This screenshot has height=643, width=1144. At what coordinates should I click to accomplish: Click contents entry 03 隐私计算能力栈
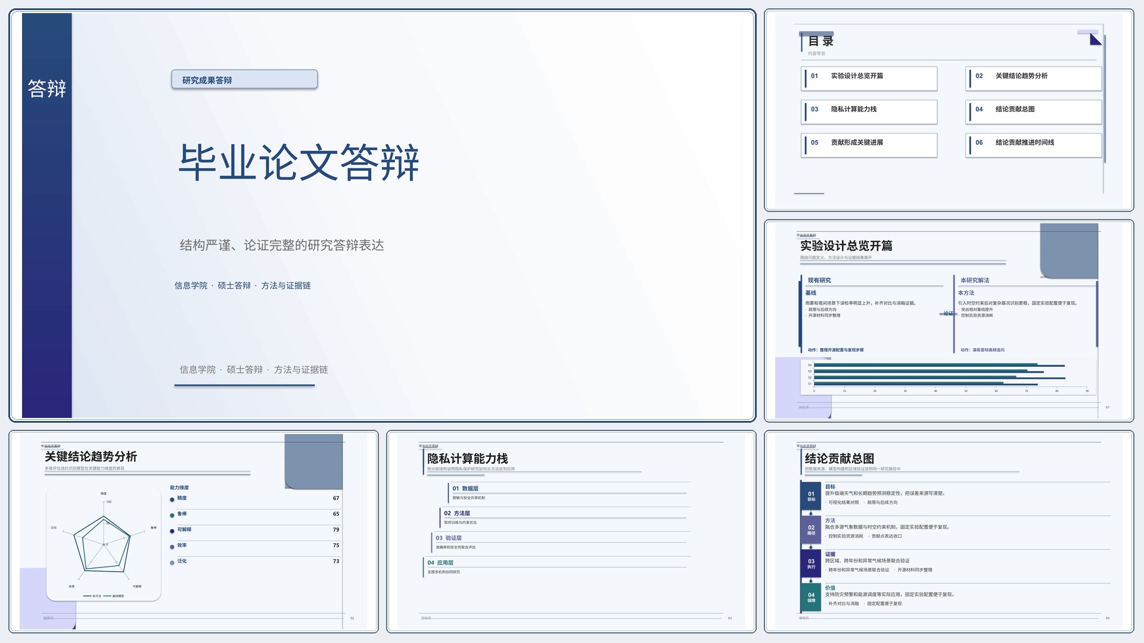click(x=869, y=112)
